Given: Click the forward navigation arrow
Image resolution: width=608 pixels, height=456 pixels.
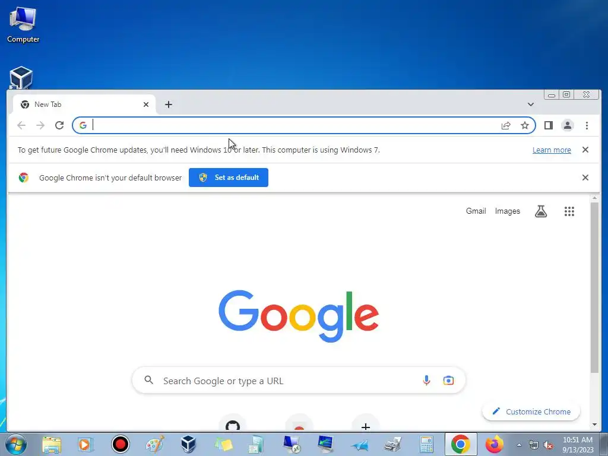Looking at the screenshot, I should point(40,125).
